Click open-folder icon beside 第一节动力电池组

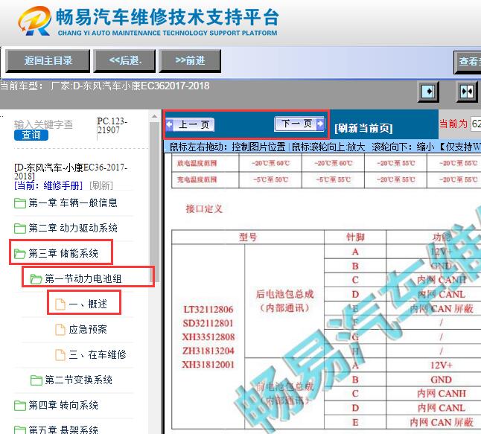pos(36,279)
